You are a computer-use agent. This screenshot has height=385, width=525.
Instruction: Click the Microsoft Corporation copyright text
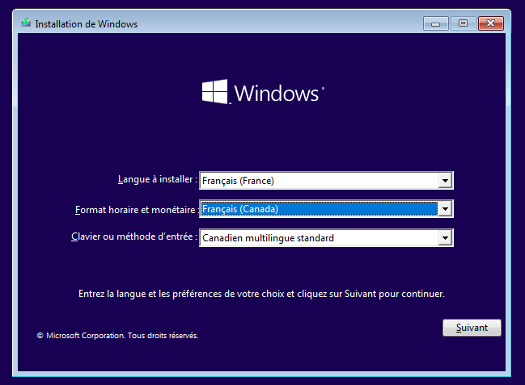click(117, 336)
